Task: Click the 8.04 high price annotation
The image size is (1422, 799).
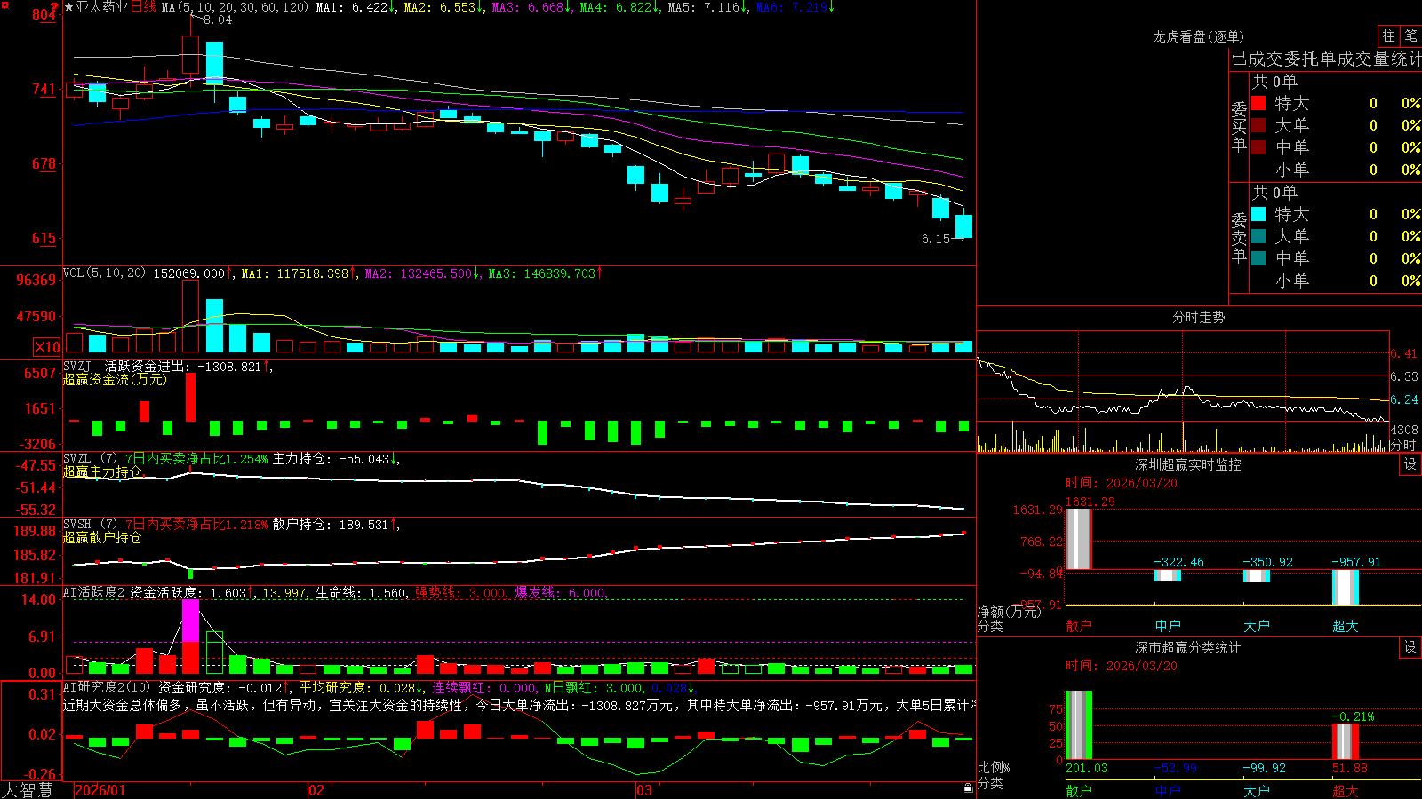Action: tap(217, 20)
